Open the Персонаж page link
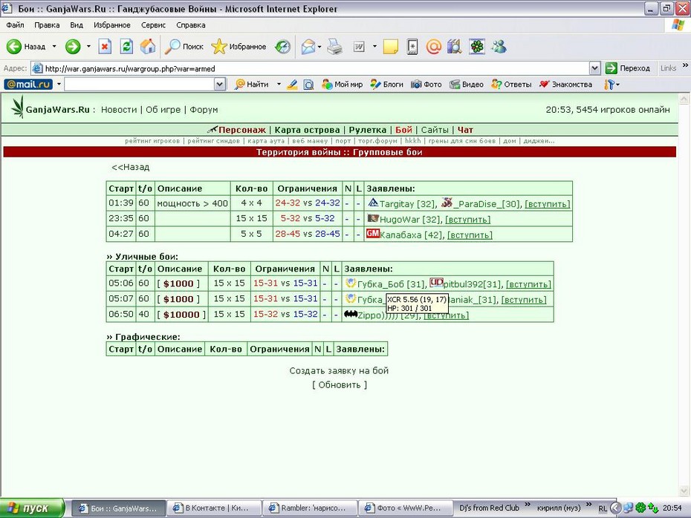This screenshot has width=691, height=518. [242, 130]
